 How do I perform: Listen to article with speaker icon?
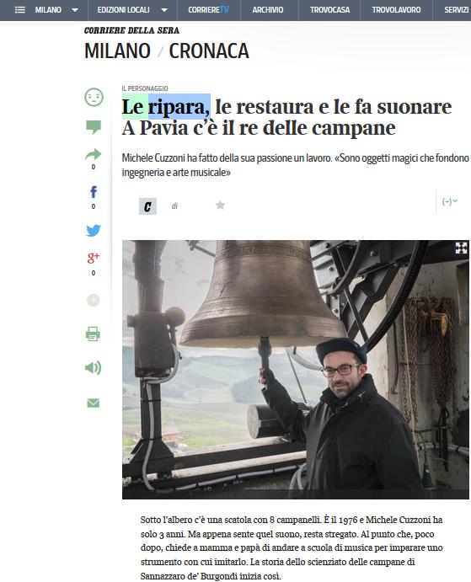tap(93, 367)
